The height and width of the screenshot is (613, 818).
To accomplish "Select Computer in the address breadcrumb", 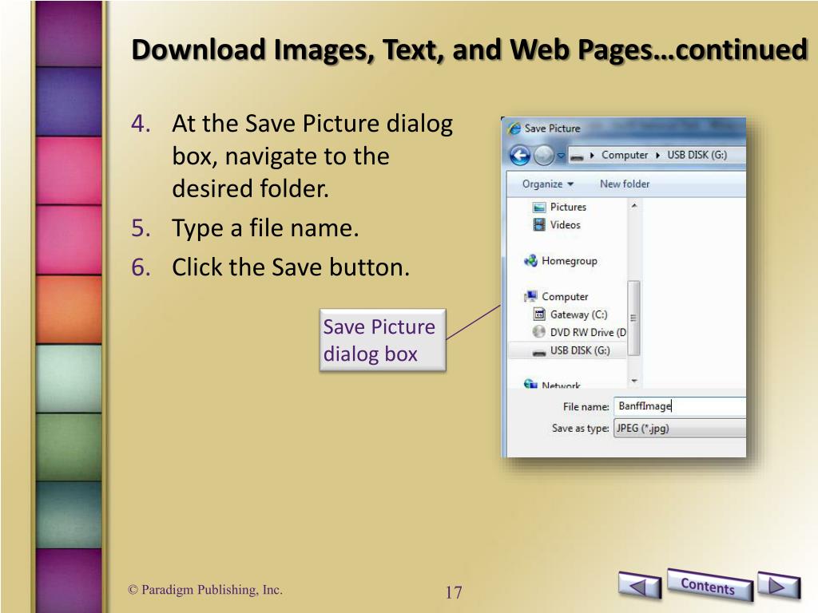I will 625,155.
